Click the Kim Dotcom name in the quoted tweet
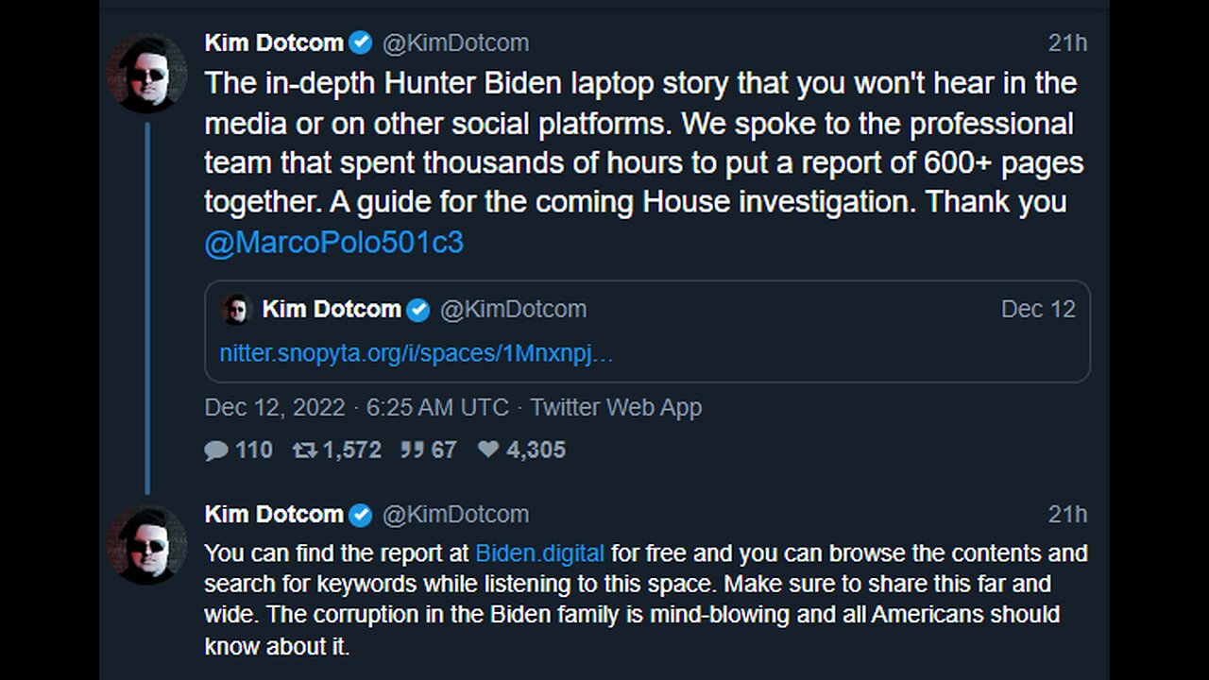 coord(332,310)
